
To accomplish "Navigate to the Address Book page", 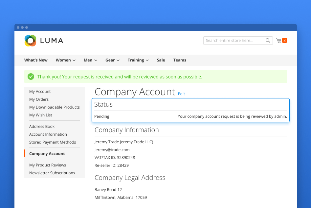I will pyautogui.click(x=42, y=126).
